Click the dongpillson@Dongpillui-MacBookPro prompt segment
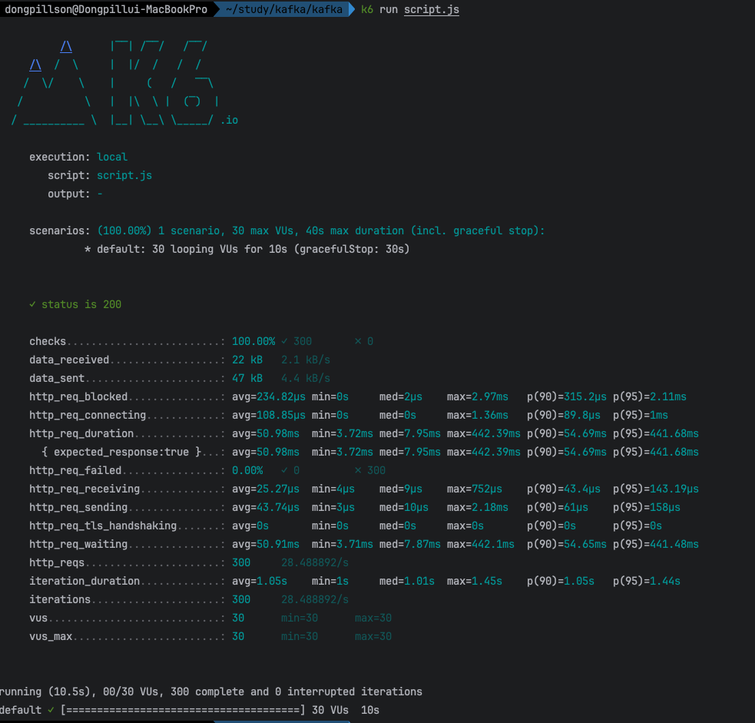 tap(106, 9)
